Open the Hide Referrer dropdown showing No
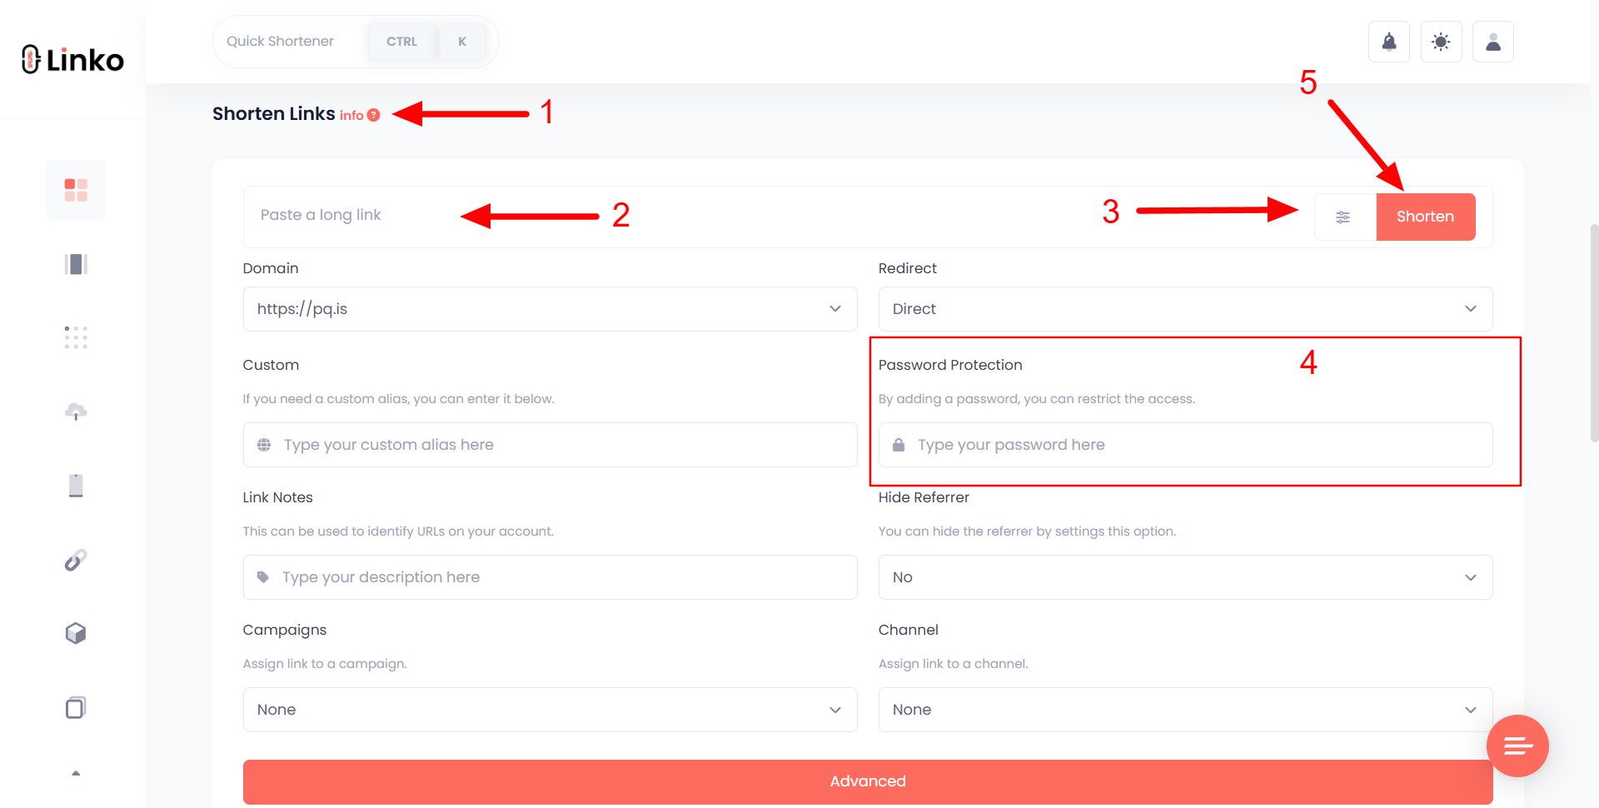The width and height of the screenshot is (1599, 808). [1185, 577]
